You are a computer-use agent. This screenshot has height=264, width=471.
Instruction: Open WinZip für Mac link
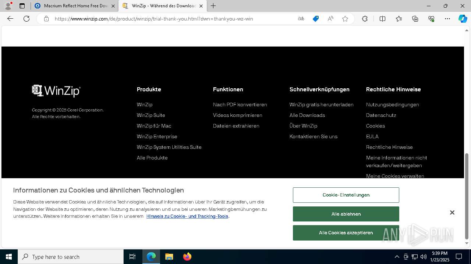(154, 126)
